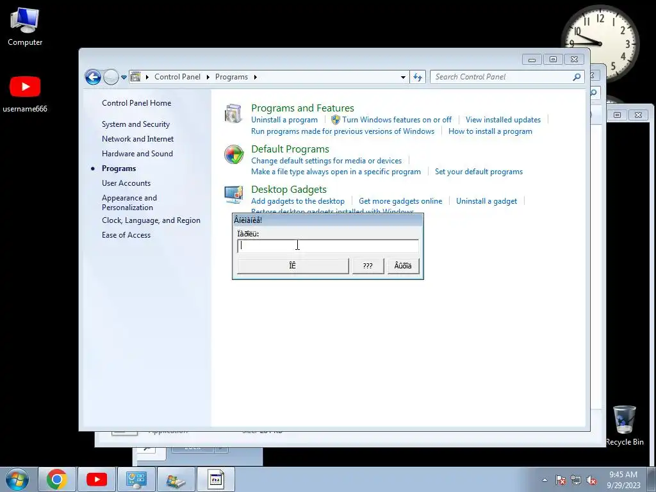Expand the root arrow before Control Panel breadcrumb
The width and height of the screenshot is (656, 492).
147,77
